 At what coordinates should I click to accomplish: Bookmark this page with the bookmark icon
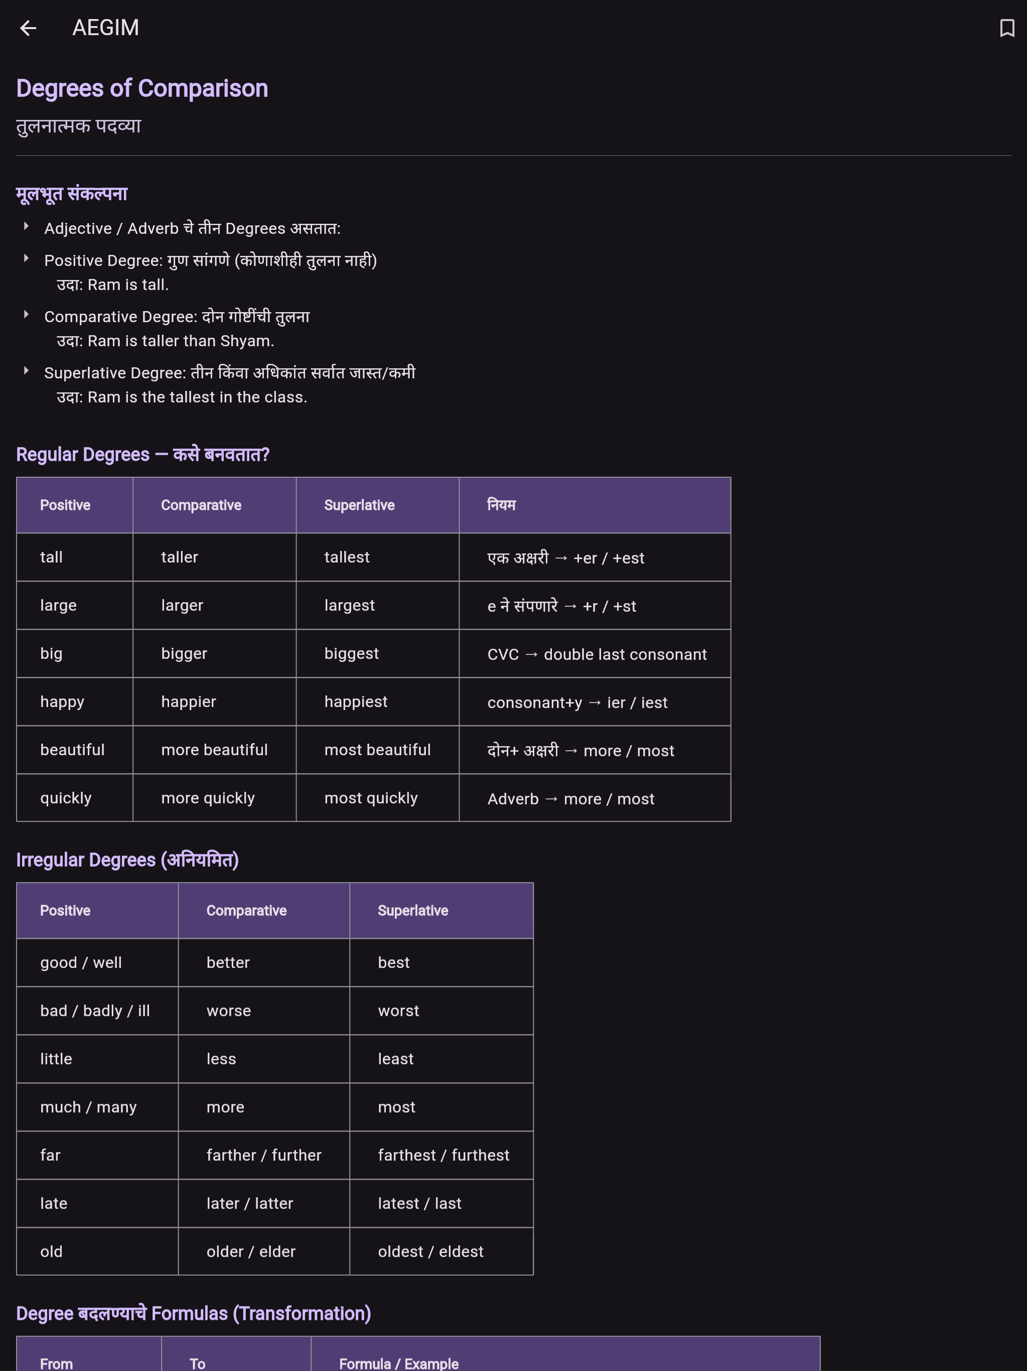point(1006,28)
